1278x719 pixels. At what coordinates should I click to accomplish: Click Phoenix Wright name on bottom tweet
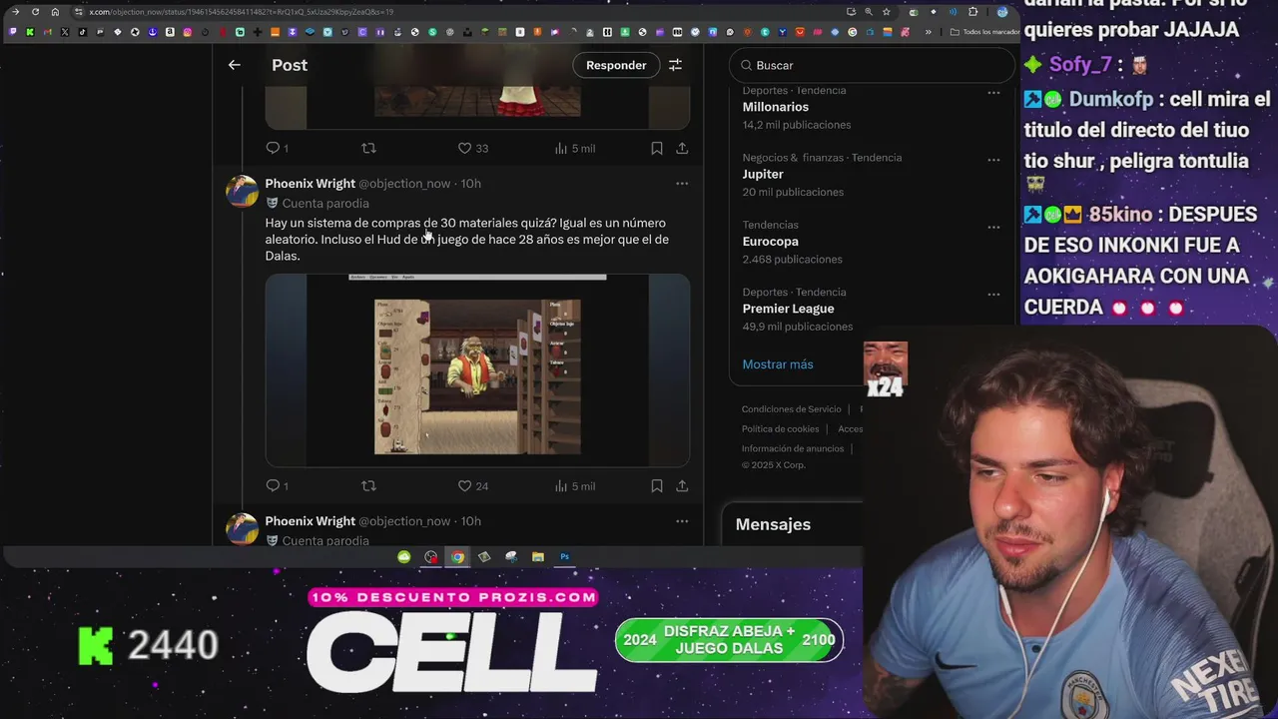pyautogui.click(x=310, y=521)
